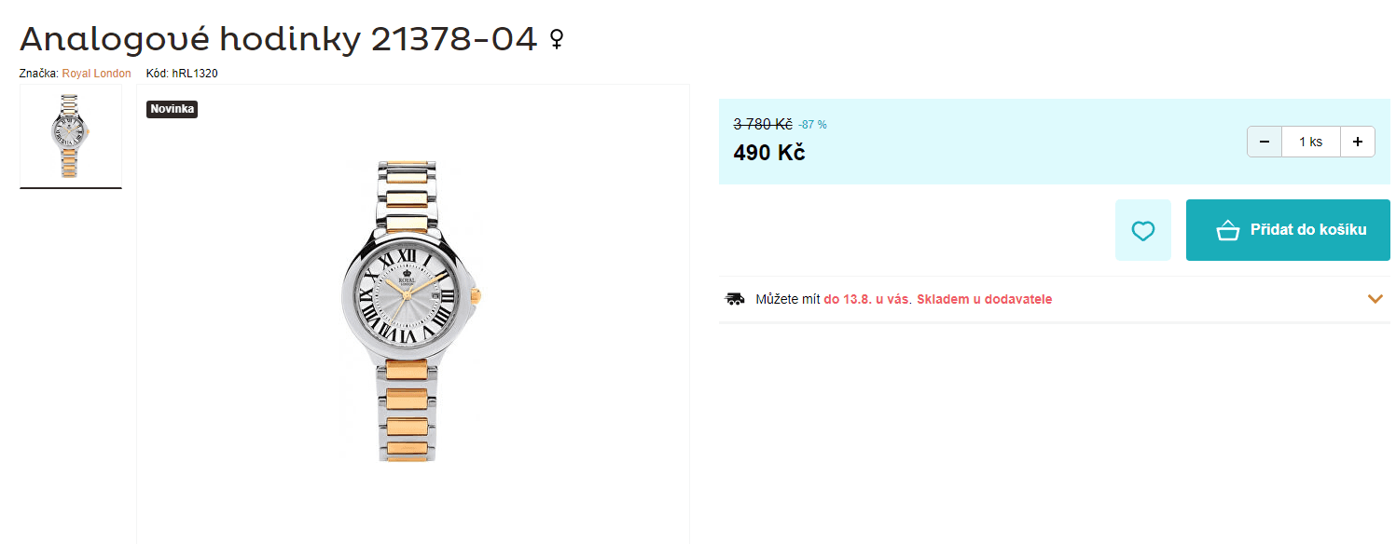Click the current price 490 Kč
1396x544 pixels.
(768, 153)
